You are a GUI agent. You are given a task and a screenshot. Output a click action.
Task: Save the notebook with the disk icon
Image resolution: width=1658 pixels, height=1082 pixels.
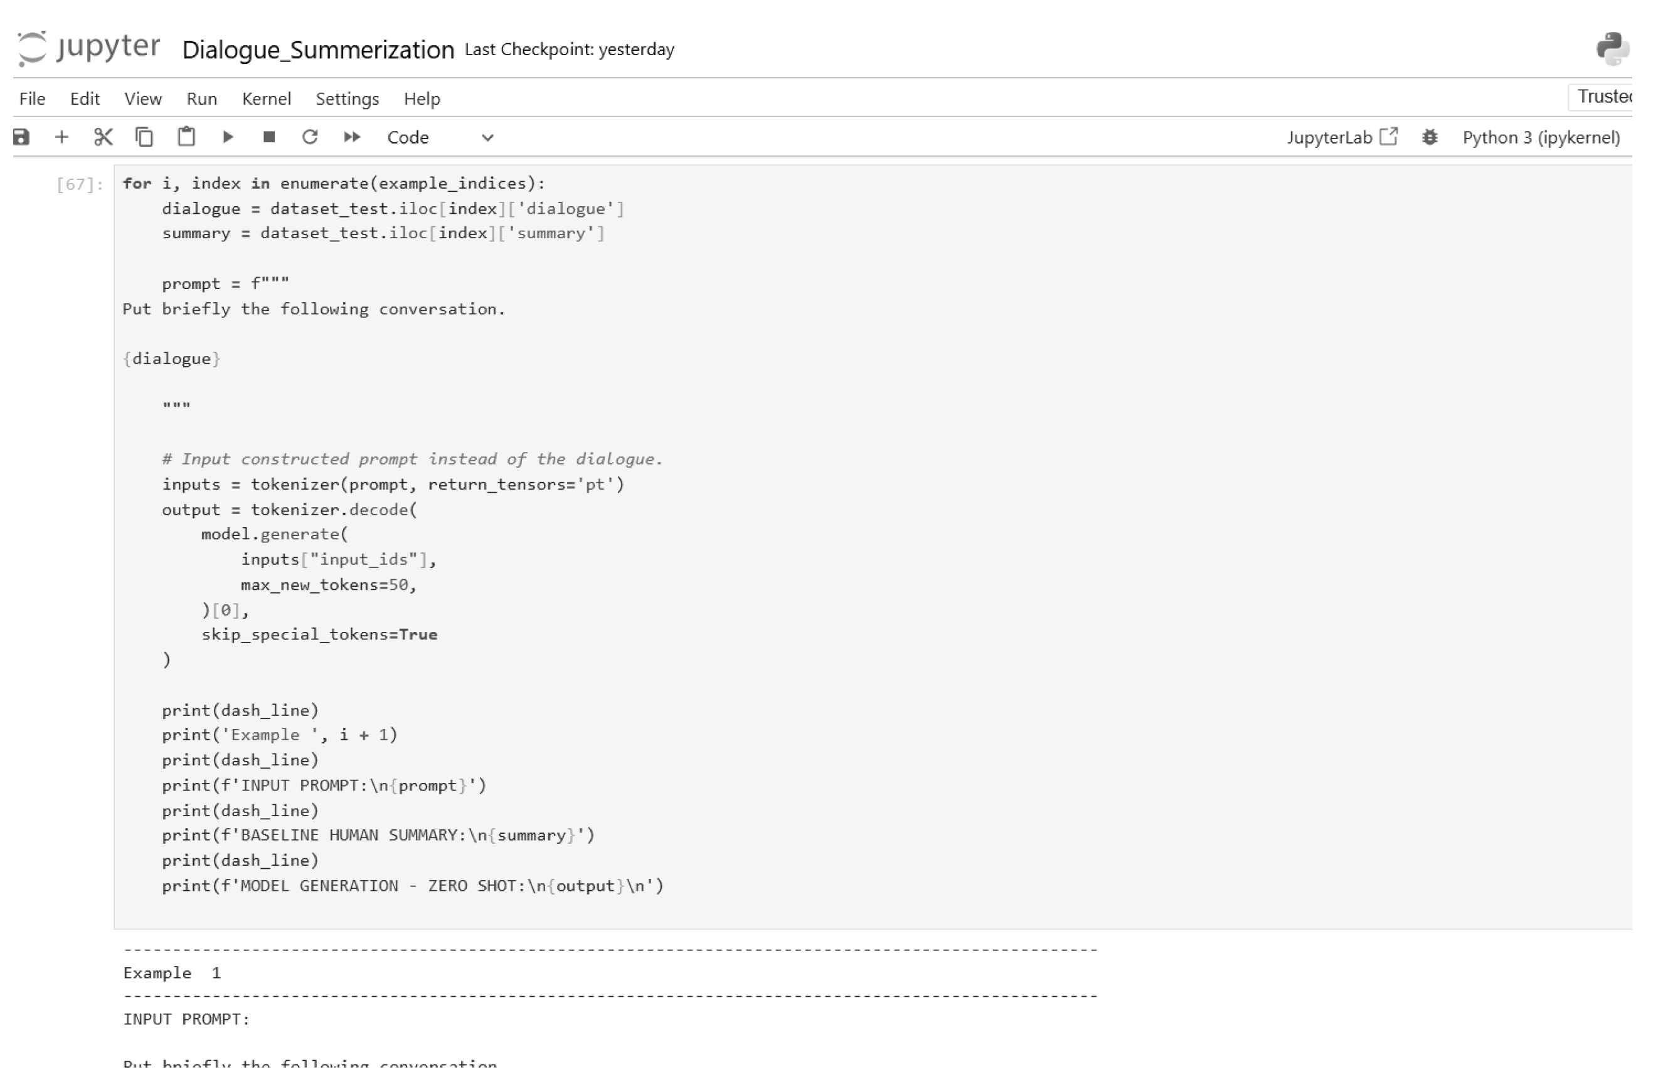[21, 138]
